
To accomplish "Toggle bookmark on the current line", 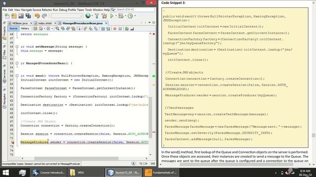I will 96,29.
